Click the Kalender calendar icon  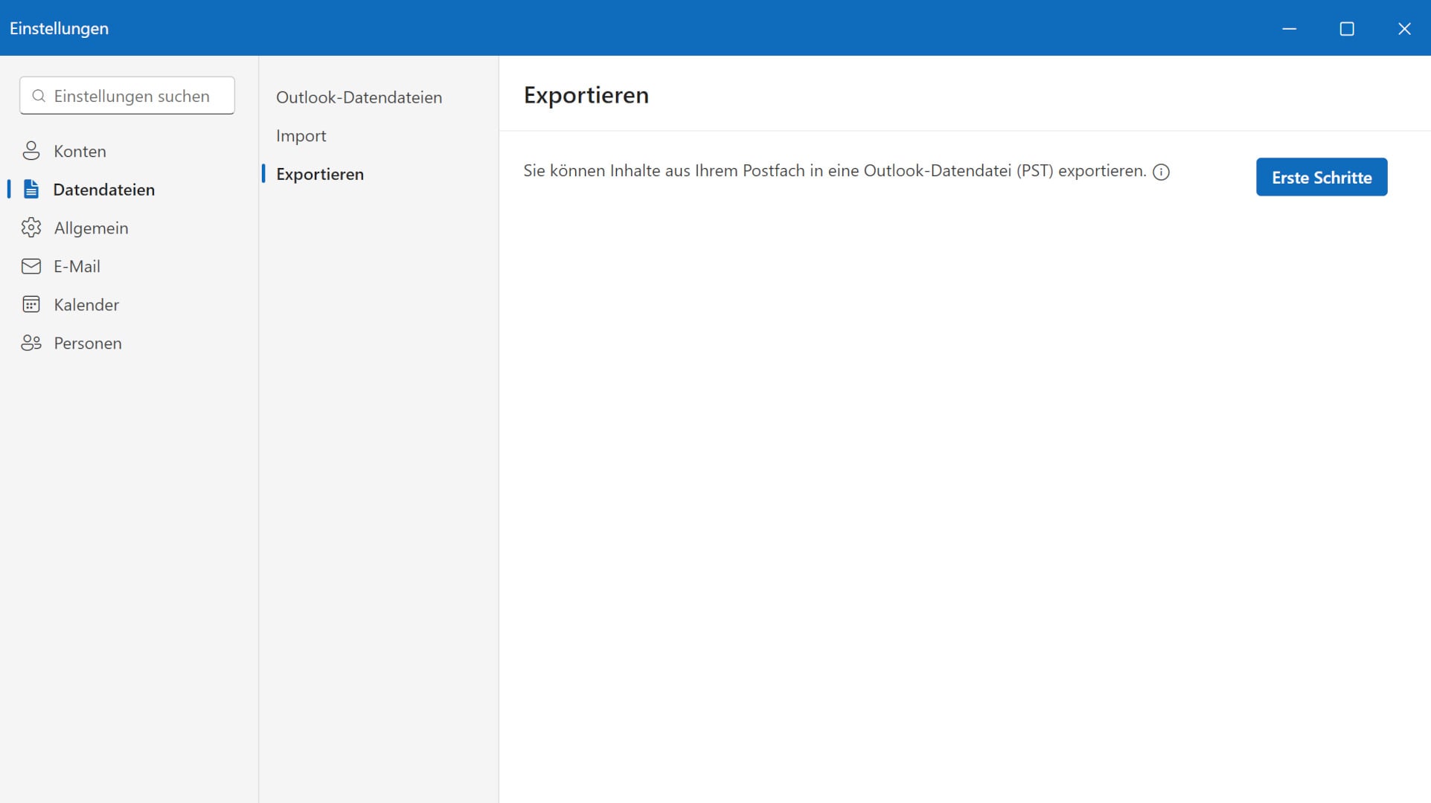(x=31, y=305)
